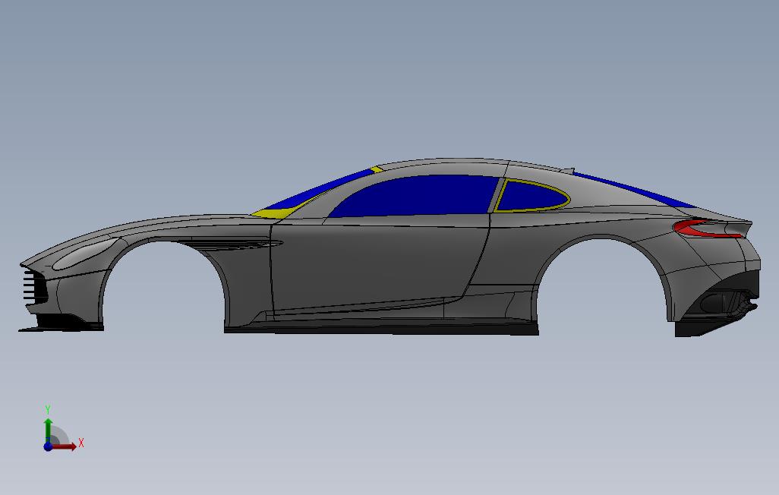Select the headlight on the front fender

point(86,254)
